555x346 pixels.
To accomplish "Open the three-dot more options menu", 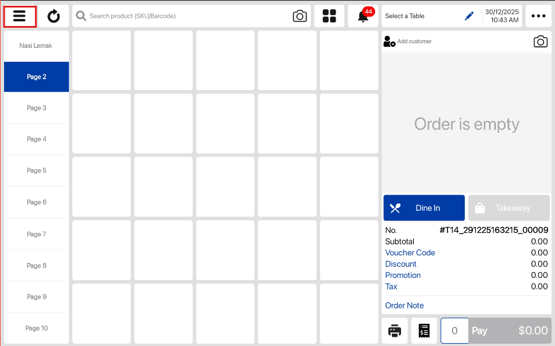I will [538, 16].
